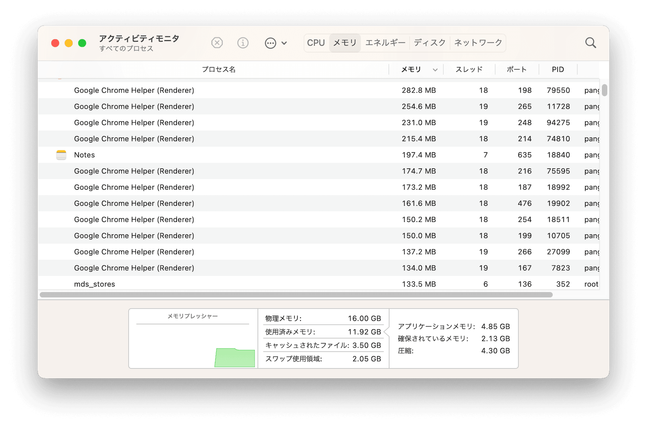Sort by スレッド column header
Viewport: 647px width, 428px height.
[x=469, y=70]
